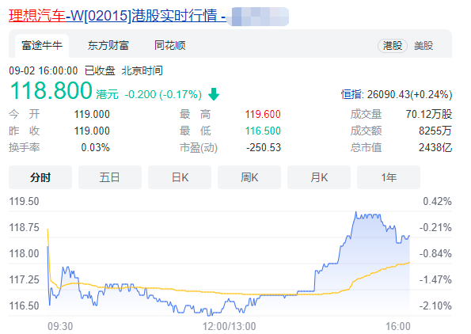Click the -0.84% axis label
Screen dimensions: 471x334
pos(435,253)
